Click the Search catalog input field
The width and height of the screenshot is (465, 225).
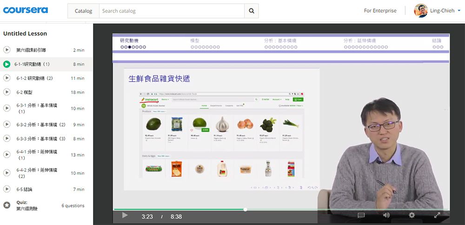coord(171,11)
